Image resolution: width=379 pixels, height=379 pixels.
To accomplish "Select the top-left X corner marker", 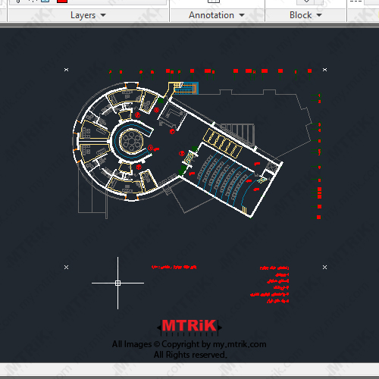I will click(x=66, y=70).
